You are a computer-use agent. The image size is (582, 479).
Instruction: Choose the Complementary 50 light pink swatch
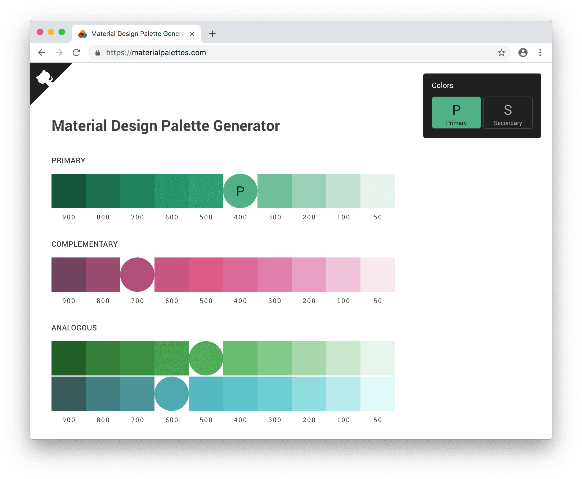pyautogui.click(x=377, y=275)
